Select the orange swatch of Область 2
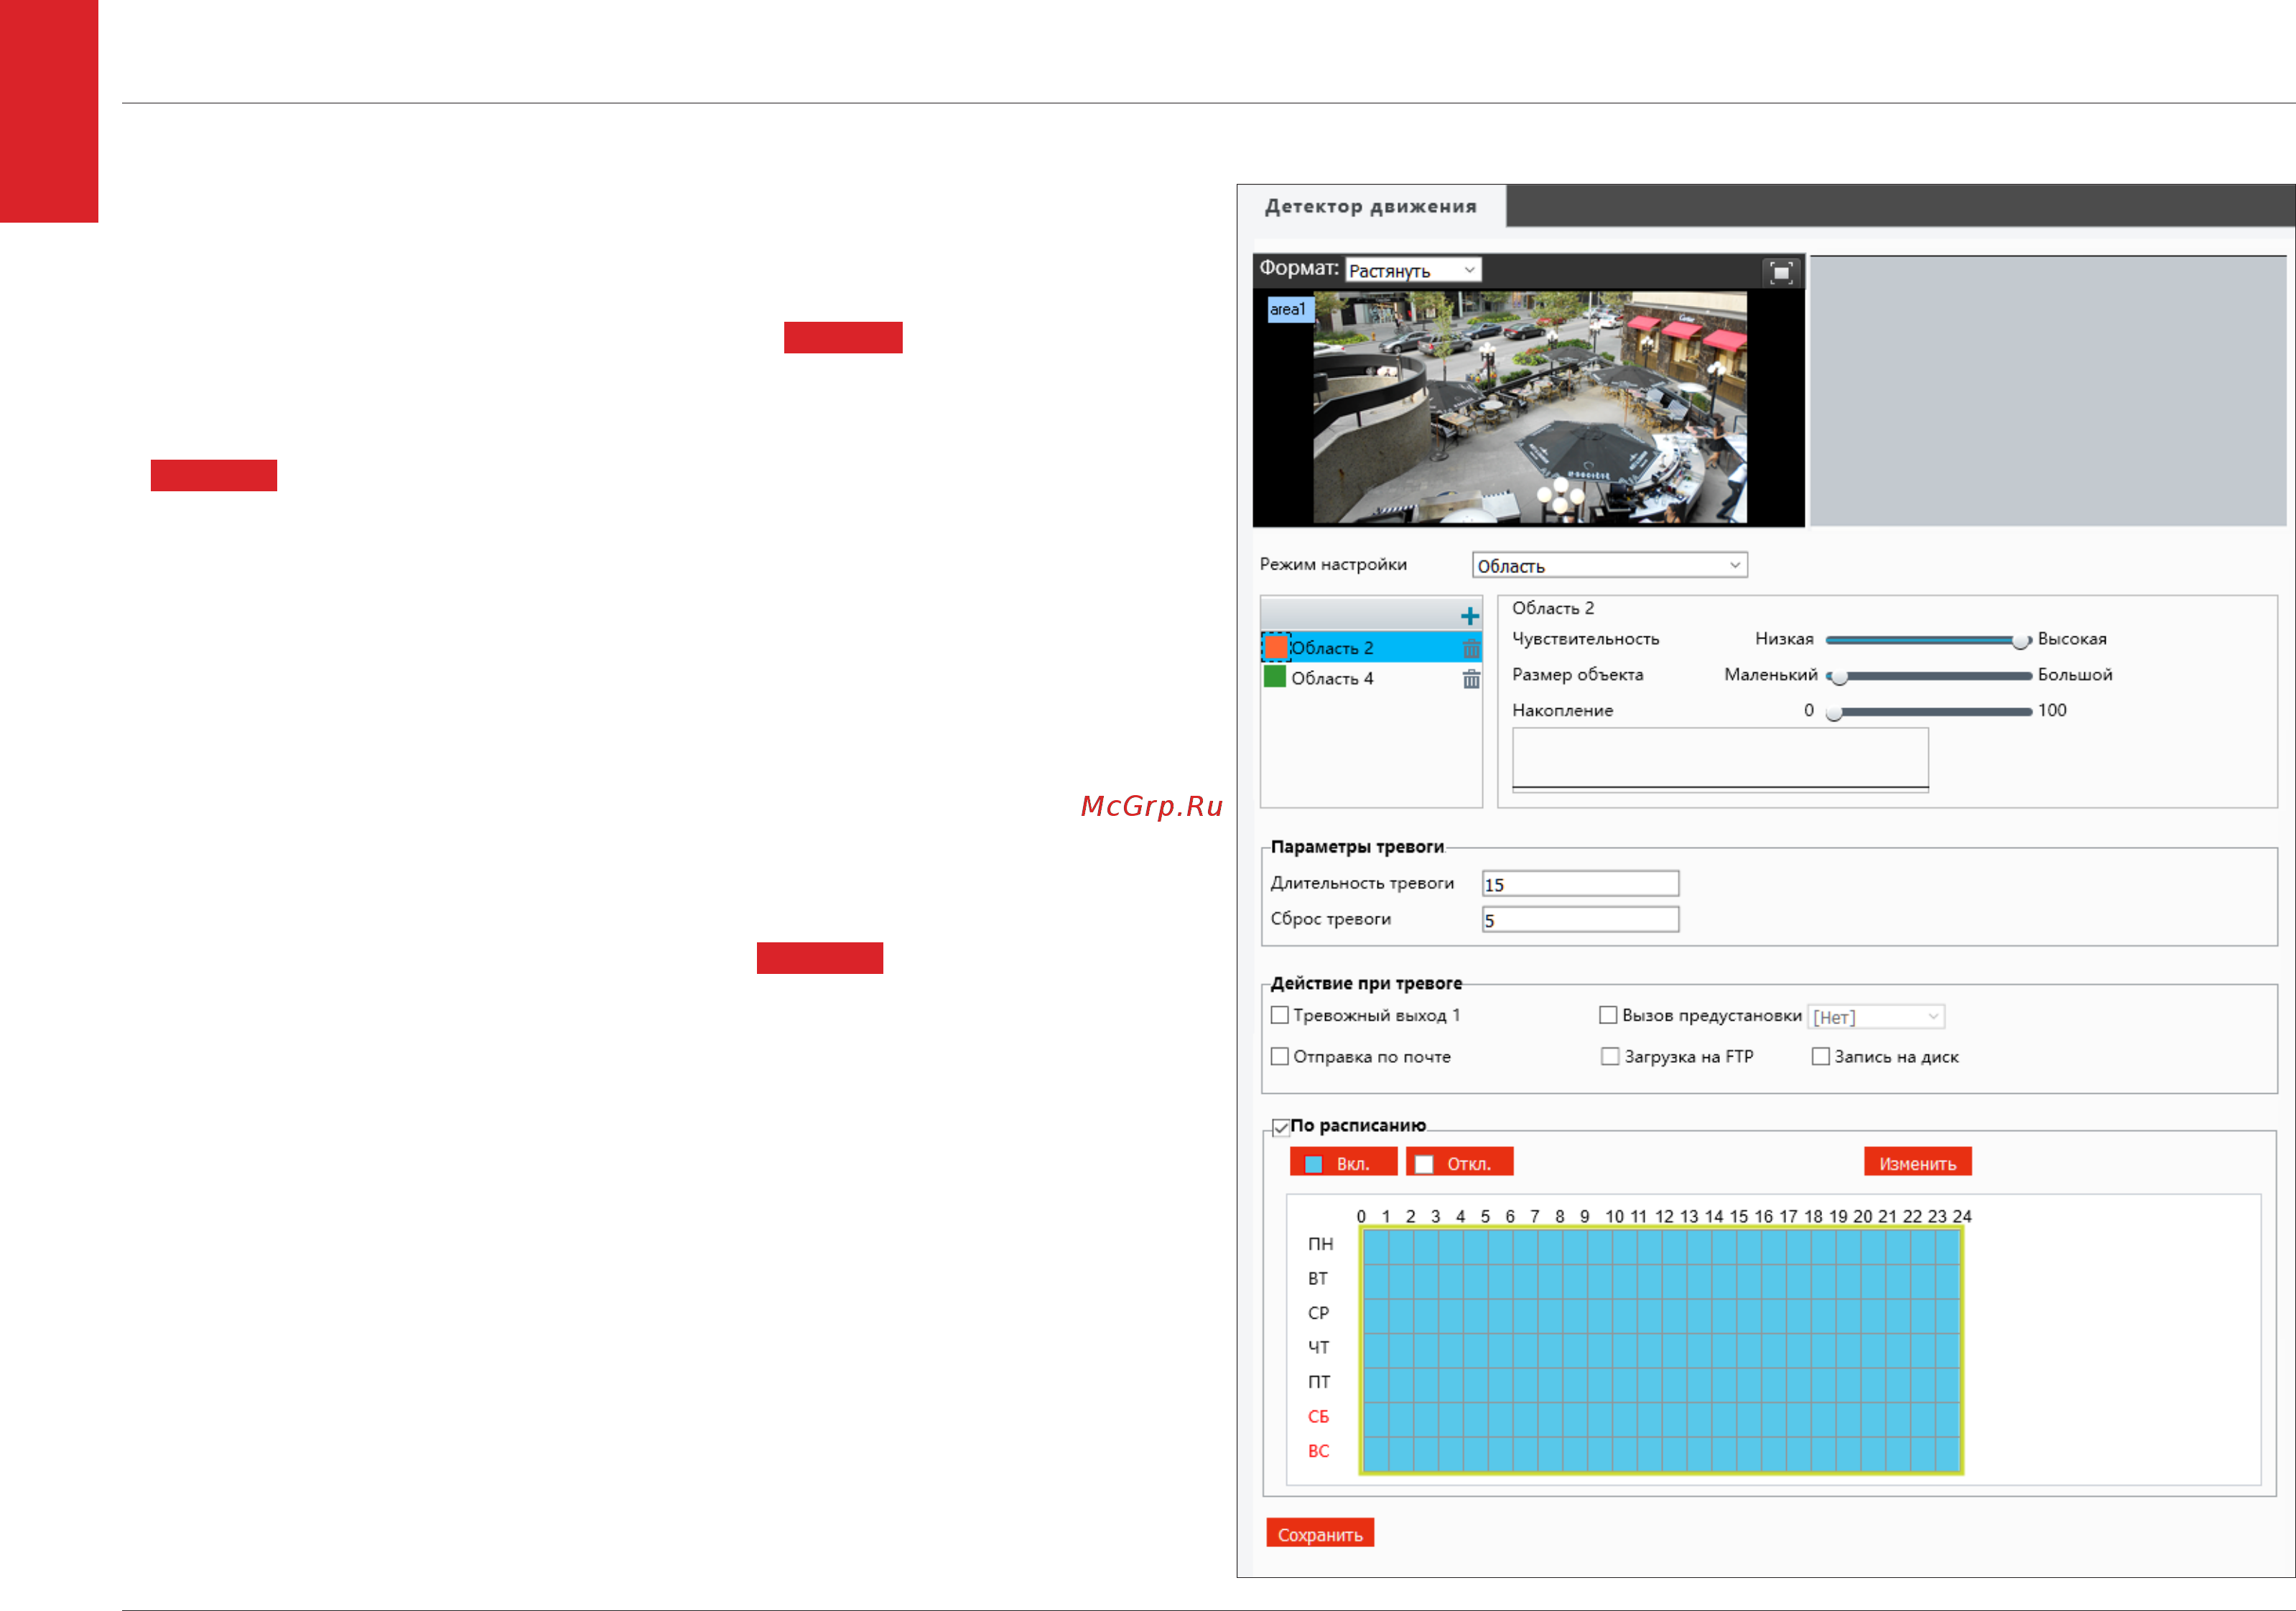This screenshot has height=1611, width=2296. point(1276,646)
